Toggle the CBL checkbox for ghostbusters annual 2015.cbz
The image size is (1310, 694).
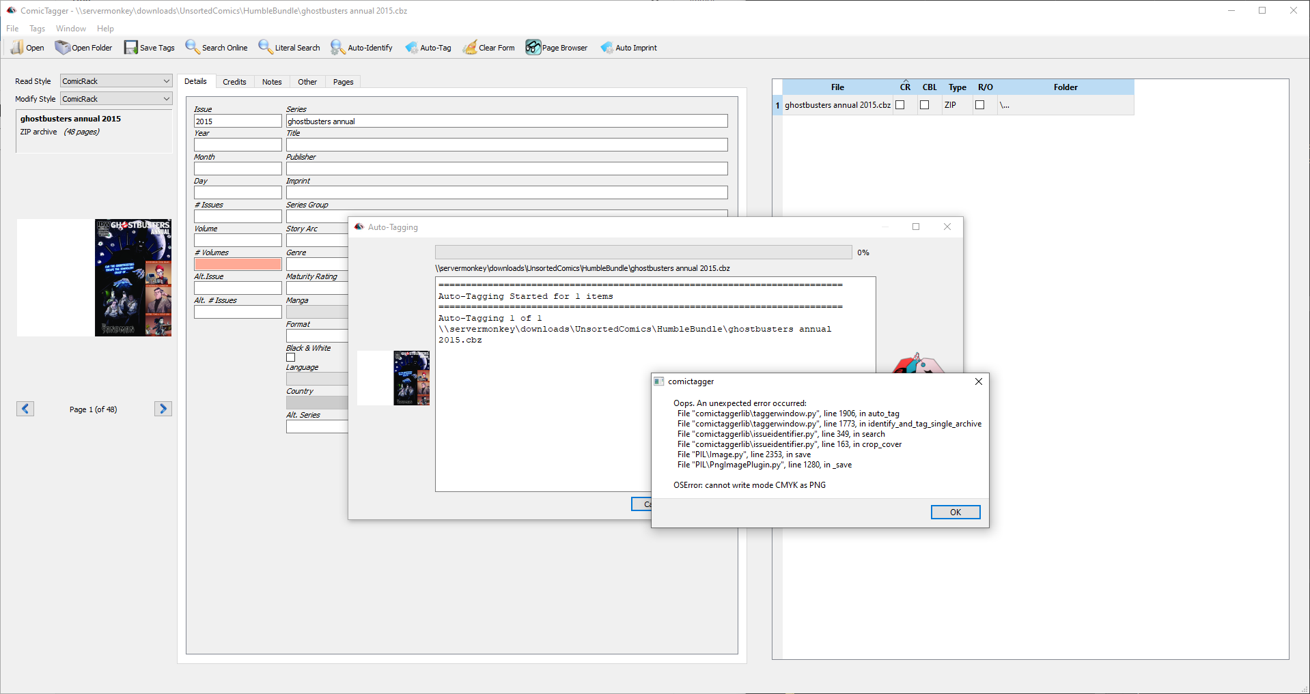[x=925, y=105]
